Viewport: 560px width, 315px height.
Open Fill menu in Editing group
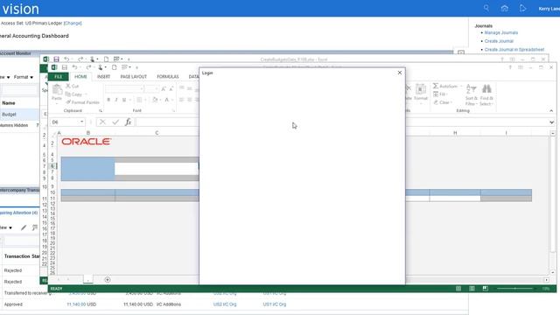pos(439,94)
